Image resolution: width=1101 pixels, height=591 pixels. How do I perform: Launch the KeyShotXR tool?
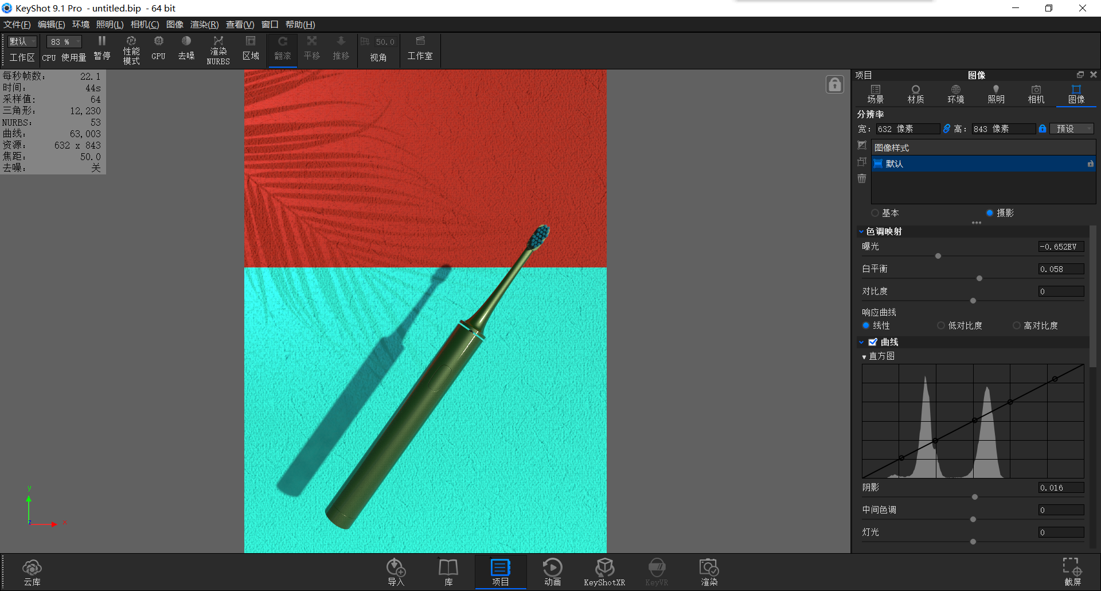click(604, 571)
